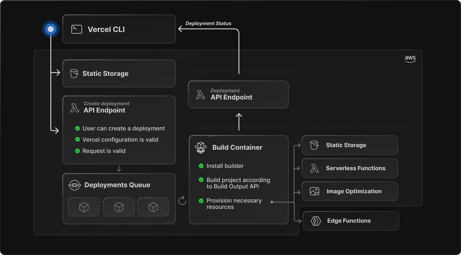This screenshot has width=461, height=255.
Task: Click the Edge Functions diamond icon
Action: tap(316, 221)
